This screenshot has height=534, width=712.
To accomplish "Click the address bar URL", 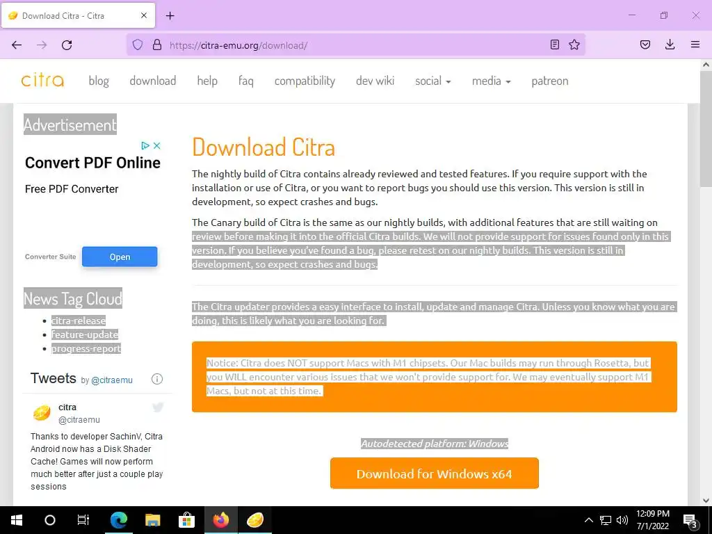I will [x=238, y=45].
